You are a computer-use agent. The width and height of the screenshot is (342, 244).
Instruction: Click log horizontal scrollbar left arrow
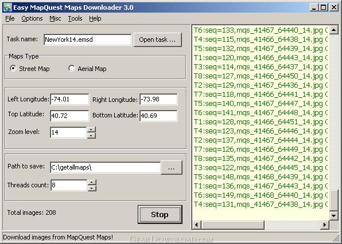pos(196,225)
